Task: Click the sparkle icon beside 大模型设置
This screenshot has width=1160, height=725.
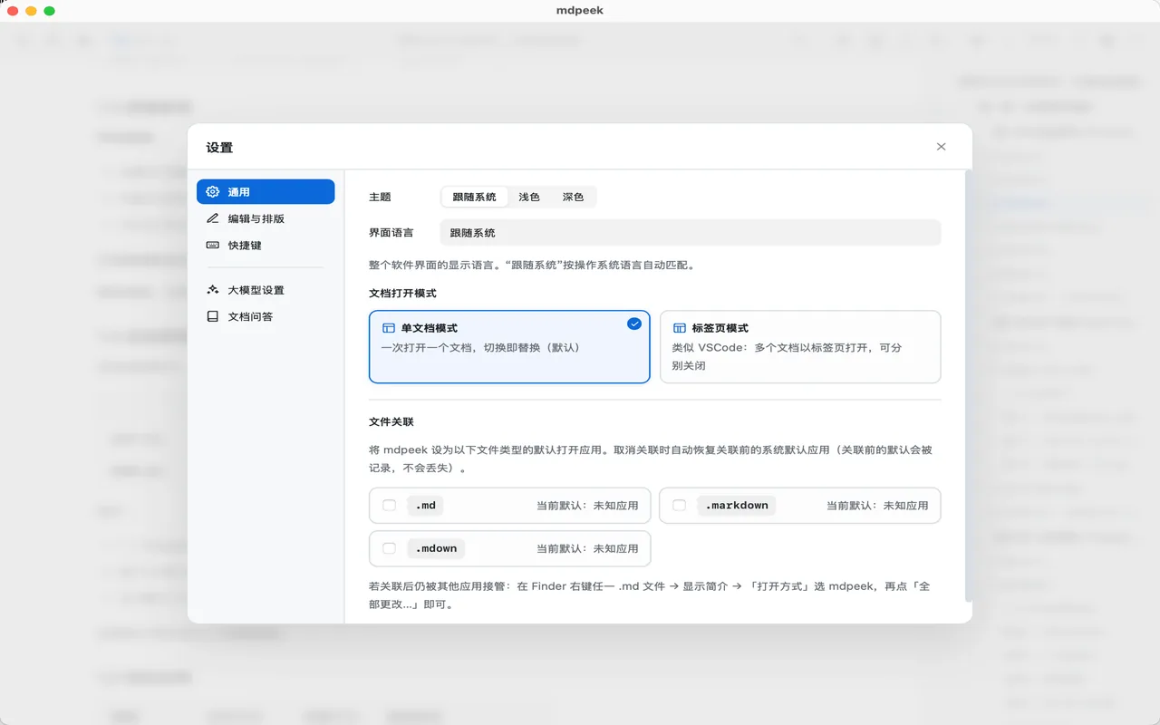Action: 213,290
